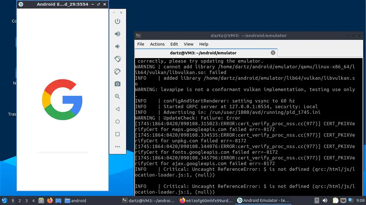Click 'rifyCert for ajax.googleapis.com failed' line
Image resolution: width=366 pixels, height=205 pixels.
(205, 163)
